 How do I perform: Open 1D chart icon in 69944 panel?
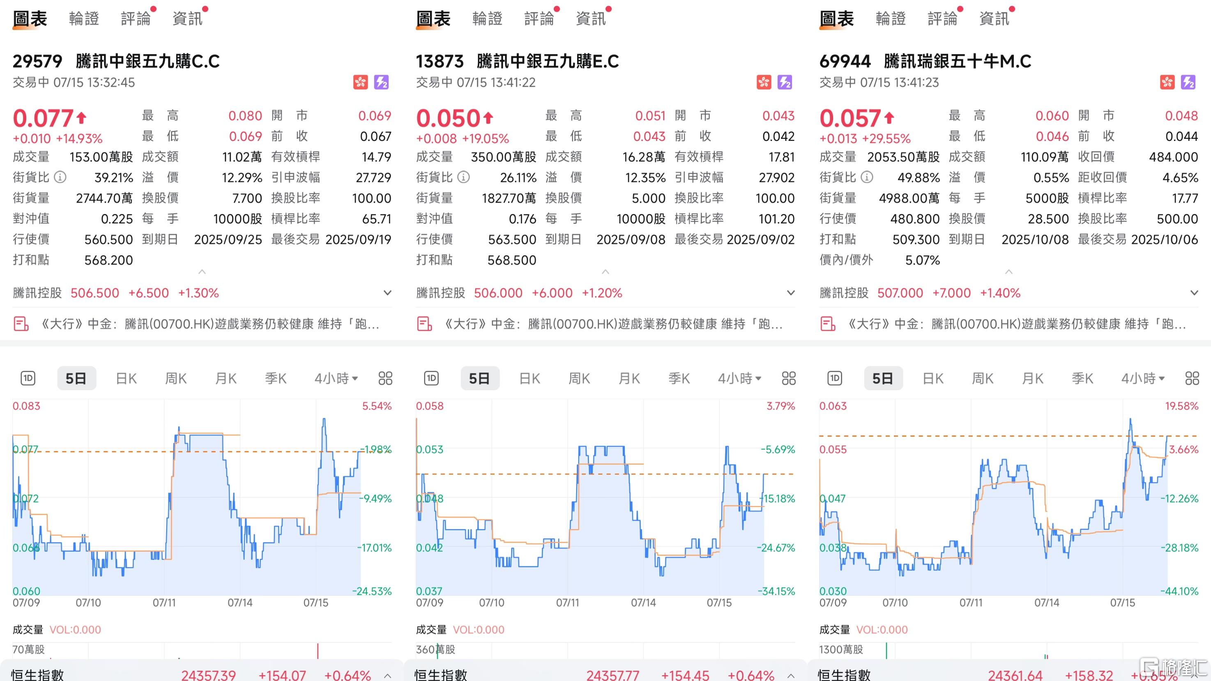click(x=835, y=378)
